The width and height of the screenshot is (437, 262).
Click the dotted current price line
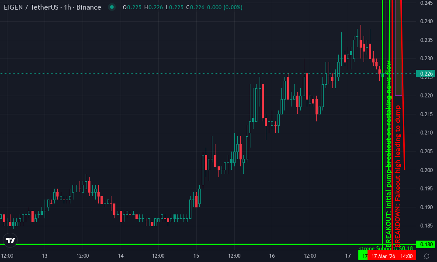175,73
